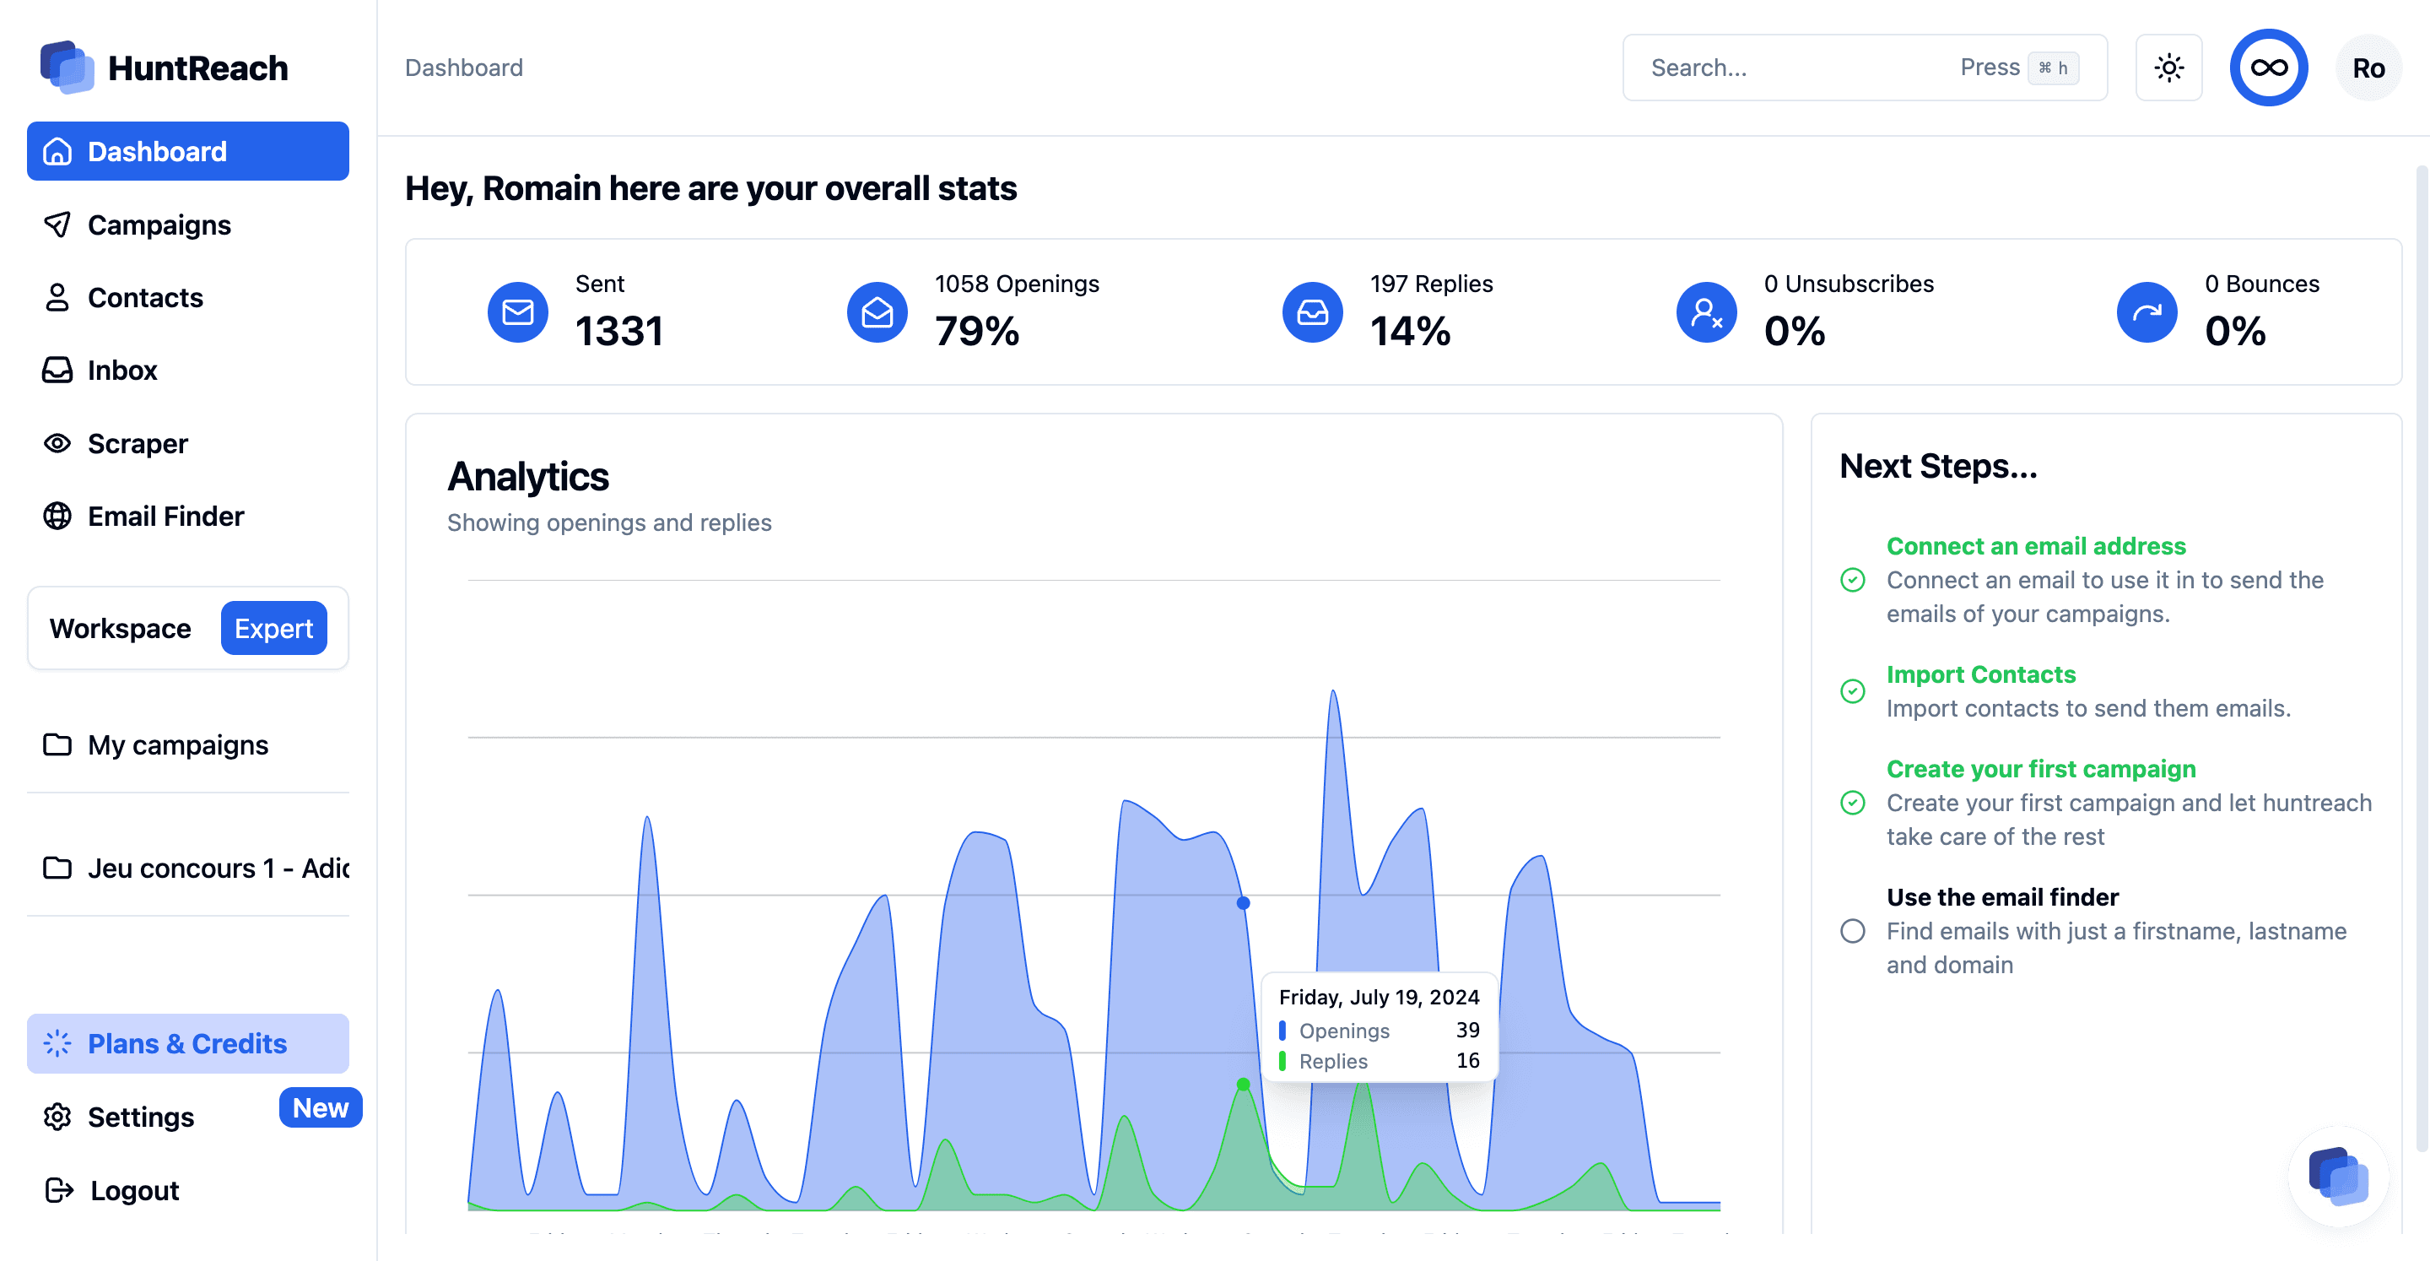Image resolution: width=2430 pixels, height=1261 pixels.
Task: Open Plans & Credits
Action: coord(186,1044)
